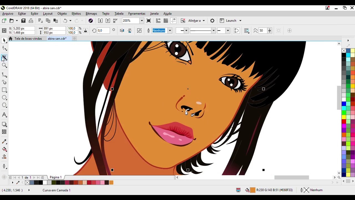Select the Interactive Fill bucket tool
The height and width of the screenshot is (200, 355).
(x=4, y=149)
